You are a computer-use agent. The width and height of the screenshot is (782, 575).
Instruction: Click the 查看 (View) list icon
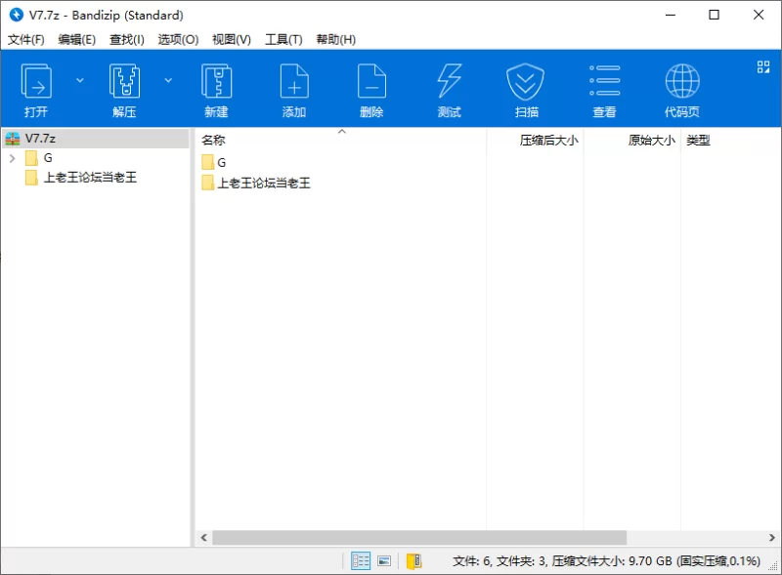[604, 90]
